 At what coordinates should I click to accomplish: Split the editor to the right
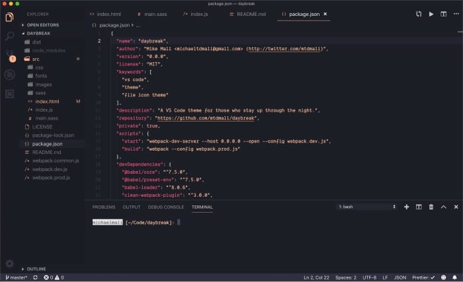[x=444, y=14]
